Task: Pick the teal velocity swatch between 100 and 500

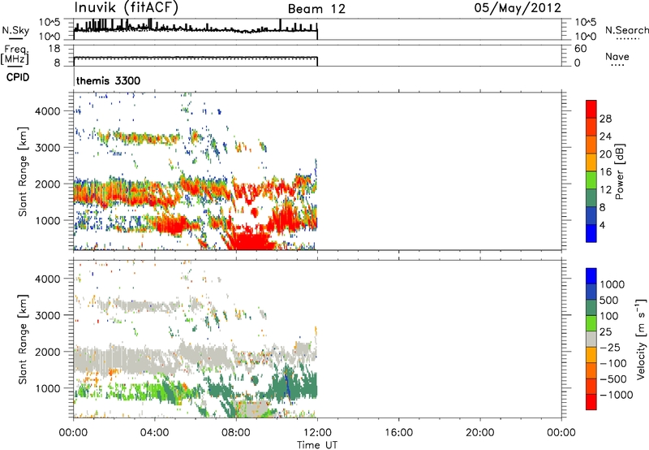Action: click(591, 308)
